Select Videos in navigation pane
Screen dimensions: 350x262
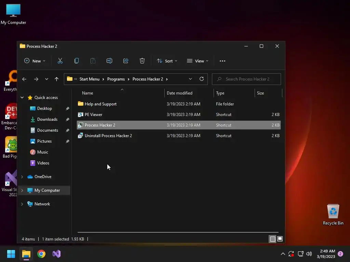[43, 163]
